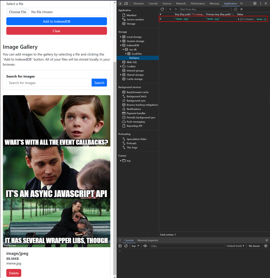
Task: Open DevTools settings gear icon
Action: click(x=255, y=4)
